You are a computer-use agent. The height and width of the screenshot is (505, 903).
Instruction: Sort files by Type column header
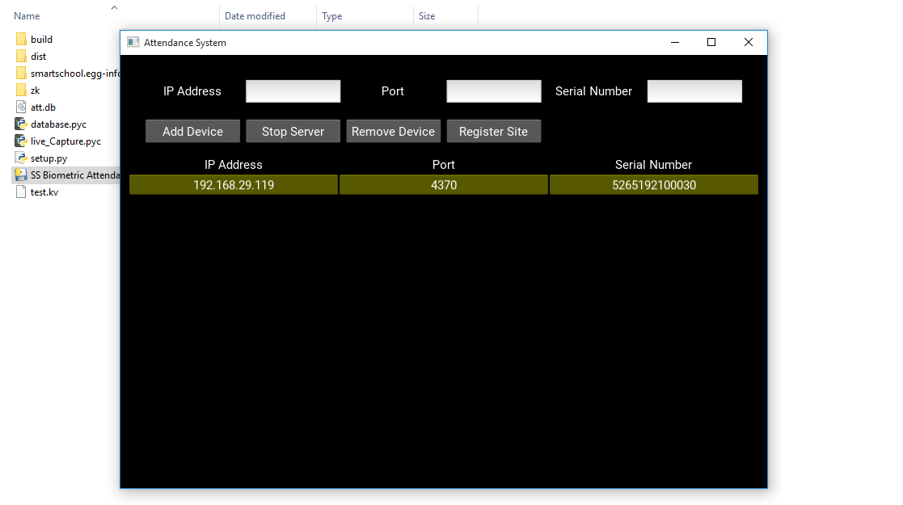pos(331,16)
